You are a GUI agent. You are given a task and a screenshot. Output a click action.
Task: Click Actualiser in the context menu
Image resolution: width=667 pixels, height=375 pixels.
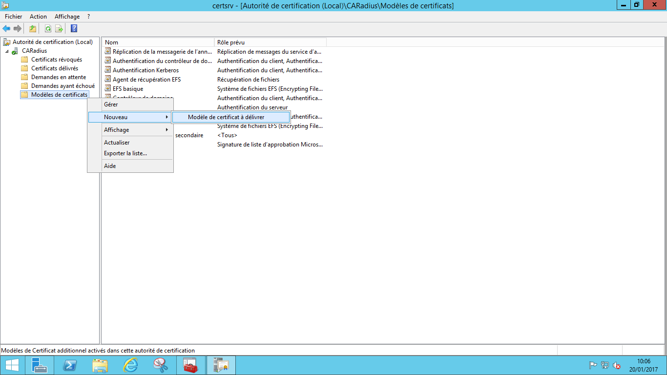117,143
